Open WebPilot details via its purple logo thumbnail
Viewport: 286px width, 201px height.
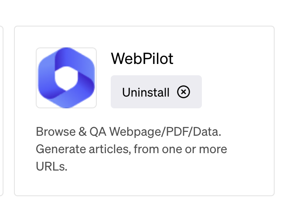coord(66,78)
